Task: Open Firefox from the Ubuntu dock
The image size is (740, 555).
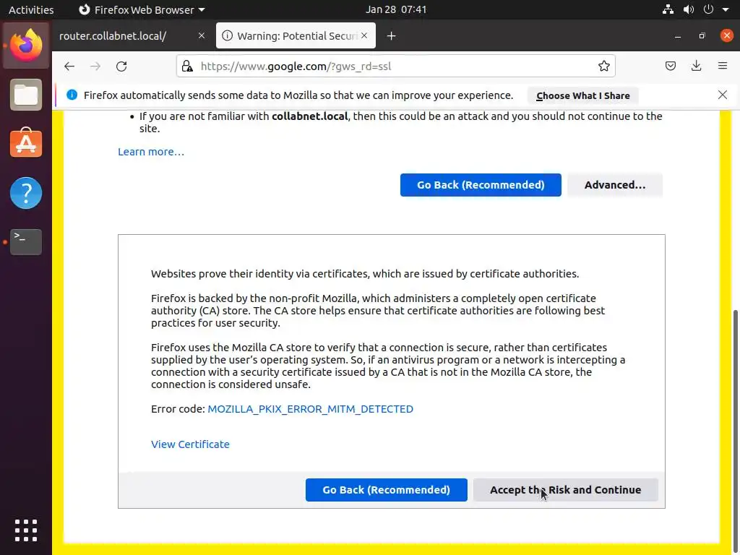Action: pyautogui.click(x=26, y=46)
